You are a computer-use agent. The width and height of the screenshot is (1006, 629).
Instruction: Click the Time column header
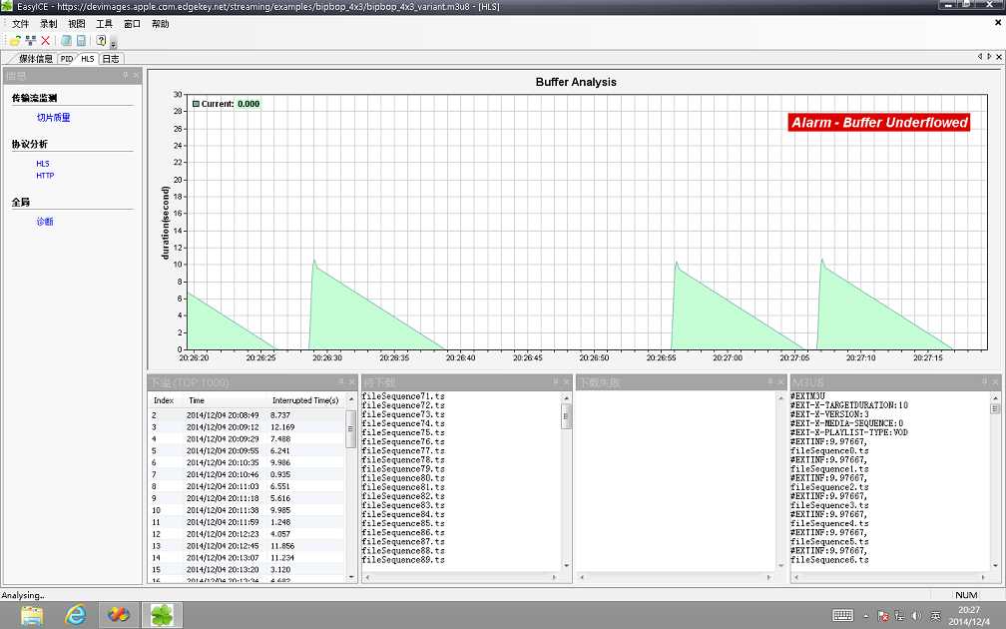[x=197, y=400]
